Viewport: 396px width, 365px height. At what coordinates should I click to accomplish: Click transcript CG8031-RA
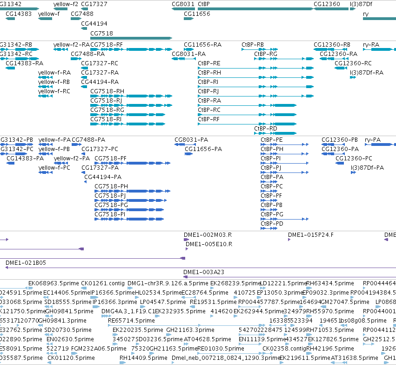pos(188,54)
